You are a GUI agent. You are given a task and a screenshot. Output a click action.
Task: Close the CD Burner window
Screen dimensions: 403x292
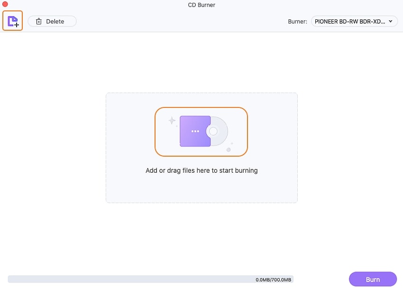[x=5, y=4]
